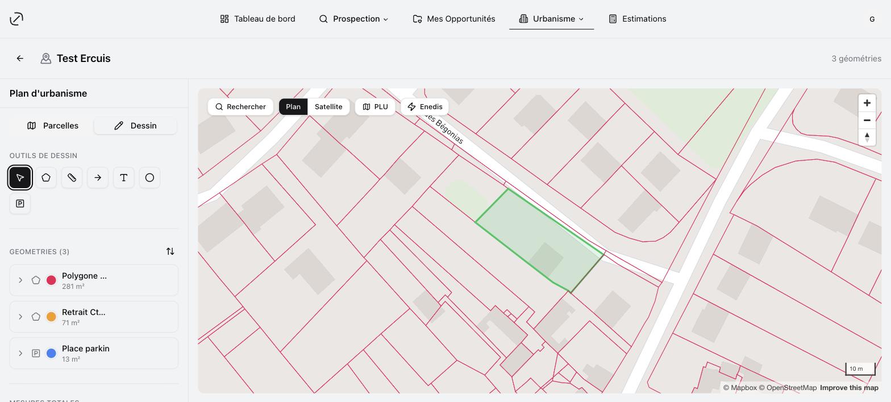Click the 281 m² area value
Image resolution: width=891 pixels, height=402 pixels.
[73, 287]
